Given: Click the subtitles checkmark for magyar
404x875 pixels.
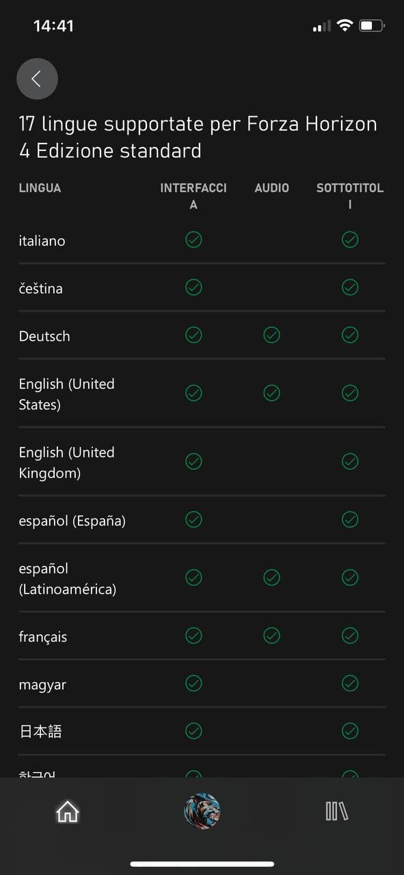Looking at the screenshot, I should point(350,683).
